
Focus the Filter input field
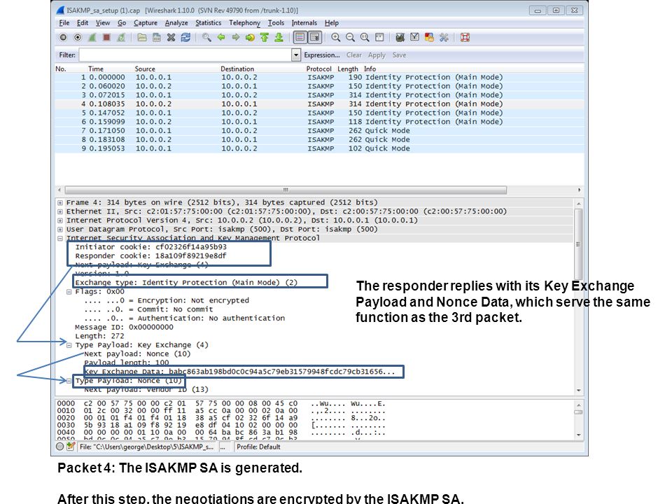click(x=185, y=55)
